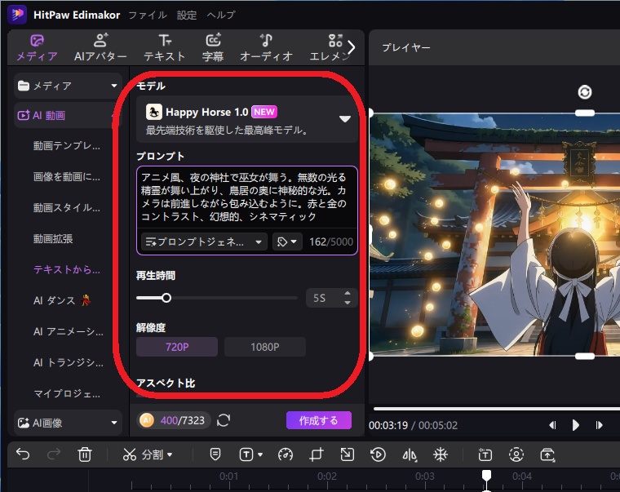Step to next frame in player

599,425
